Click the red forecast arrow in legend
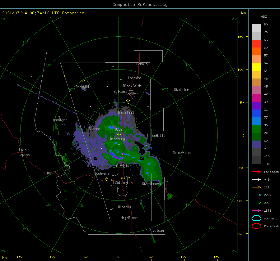 coord(256,172)
